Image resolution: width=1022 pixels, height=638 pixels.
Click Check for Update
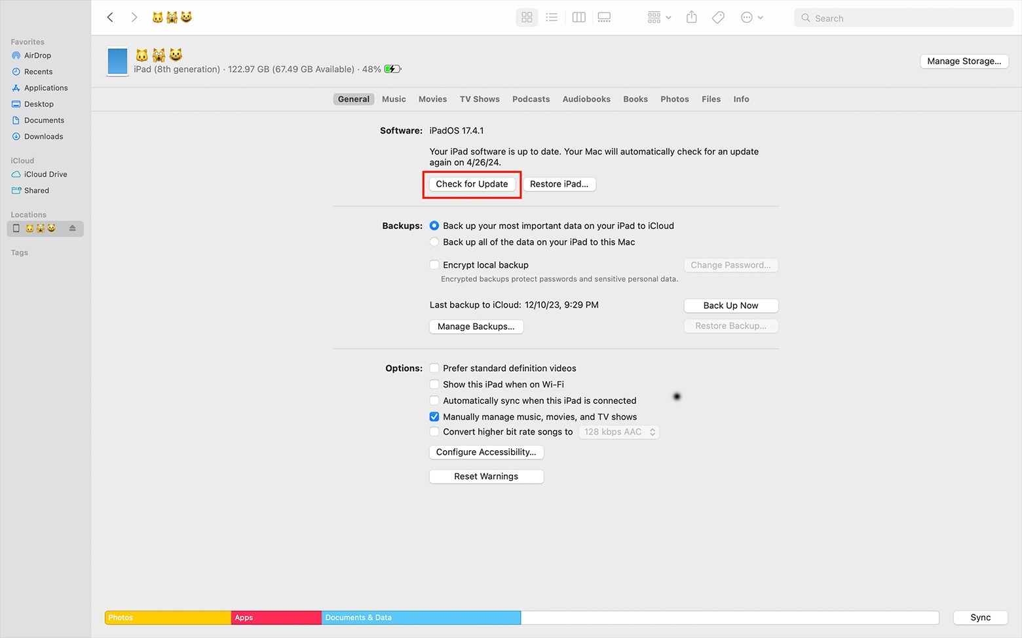[x=472, y=184]
